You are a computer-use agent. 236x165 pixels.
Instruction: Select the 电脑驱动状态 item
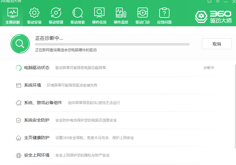[37, 68]
